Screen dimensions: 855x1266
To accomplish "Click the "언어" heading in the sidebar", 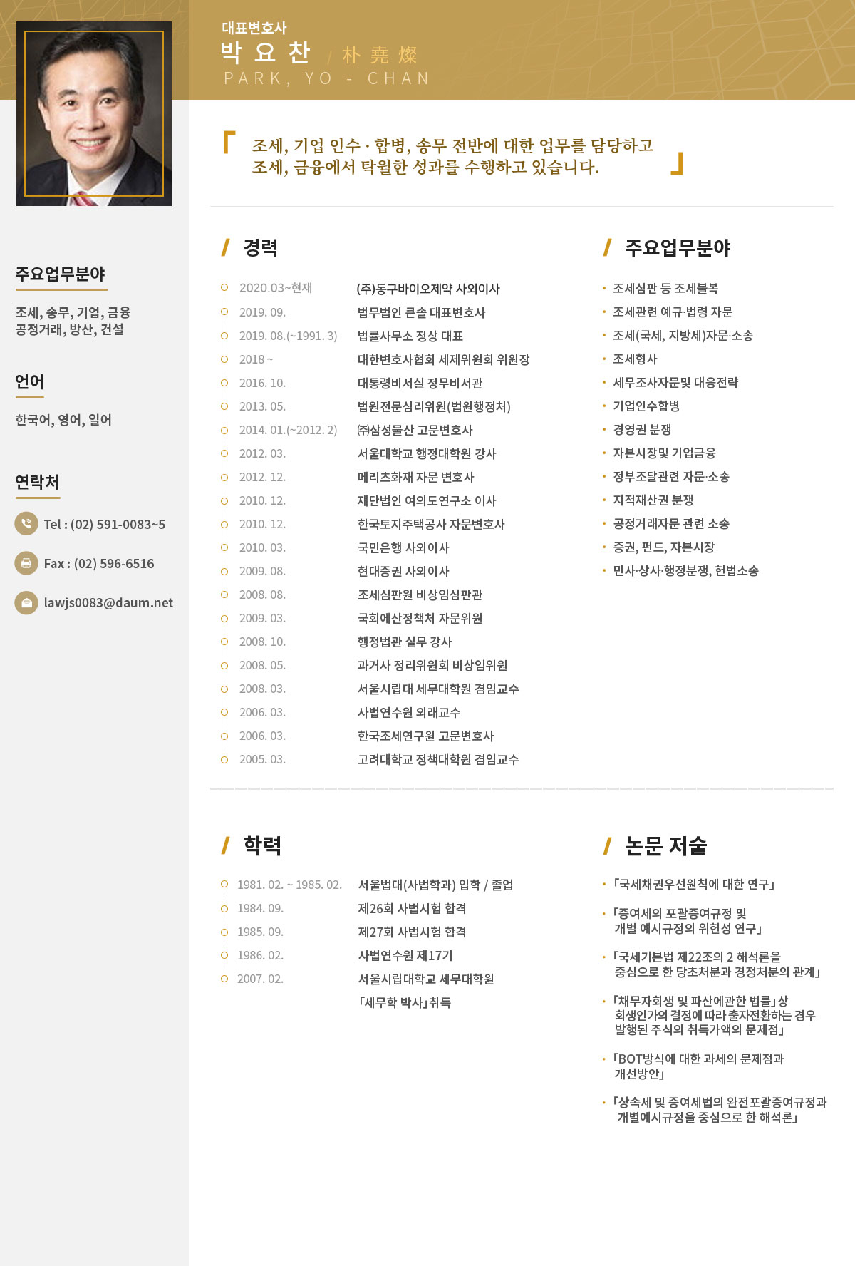I will tap(30, 382).
